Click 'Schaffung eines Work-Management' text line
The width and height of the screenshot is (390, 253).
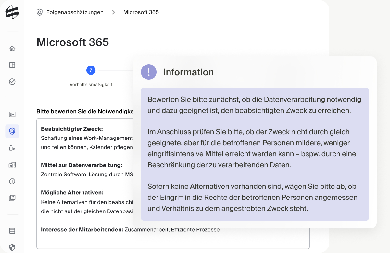(x=87, y=138)
